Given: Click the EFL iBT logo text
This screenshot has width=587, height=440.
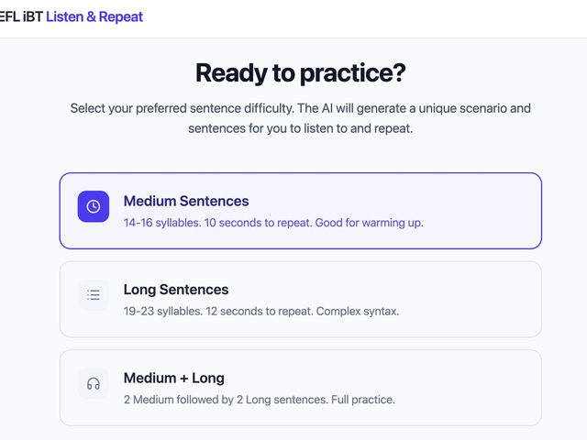Looking at the screenshot, I should click(21, 16).
